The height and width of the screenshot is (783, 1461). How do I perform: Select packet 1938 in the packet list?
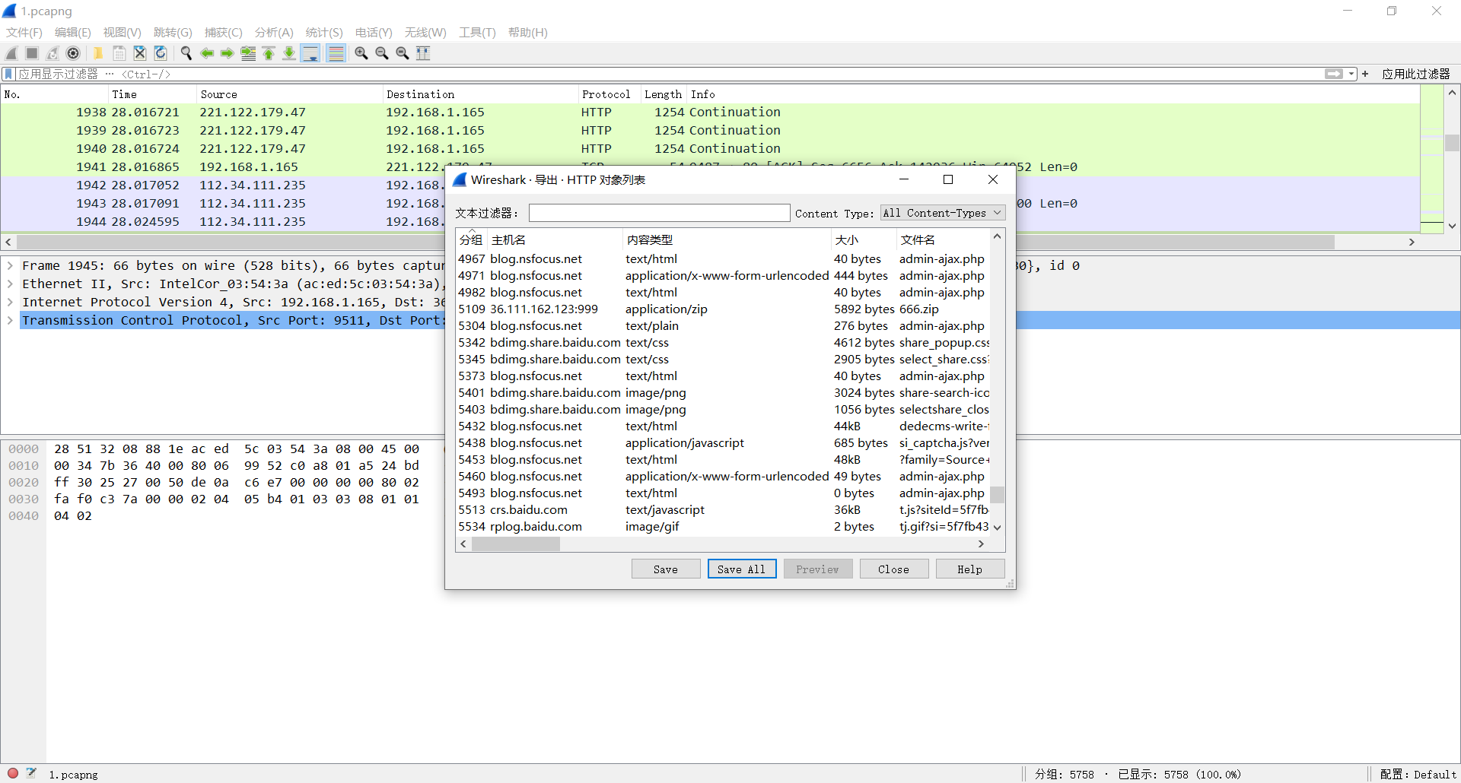click(x=710, y=112)
